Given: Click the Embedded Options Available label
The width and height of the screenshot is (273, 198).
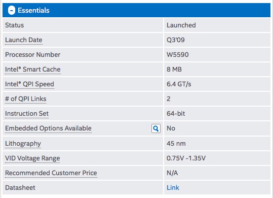Looking at the screenshot, I should coord(48,128).
